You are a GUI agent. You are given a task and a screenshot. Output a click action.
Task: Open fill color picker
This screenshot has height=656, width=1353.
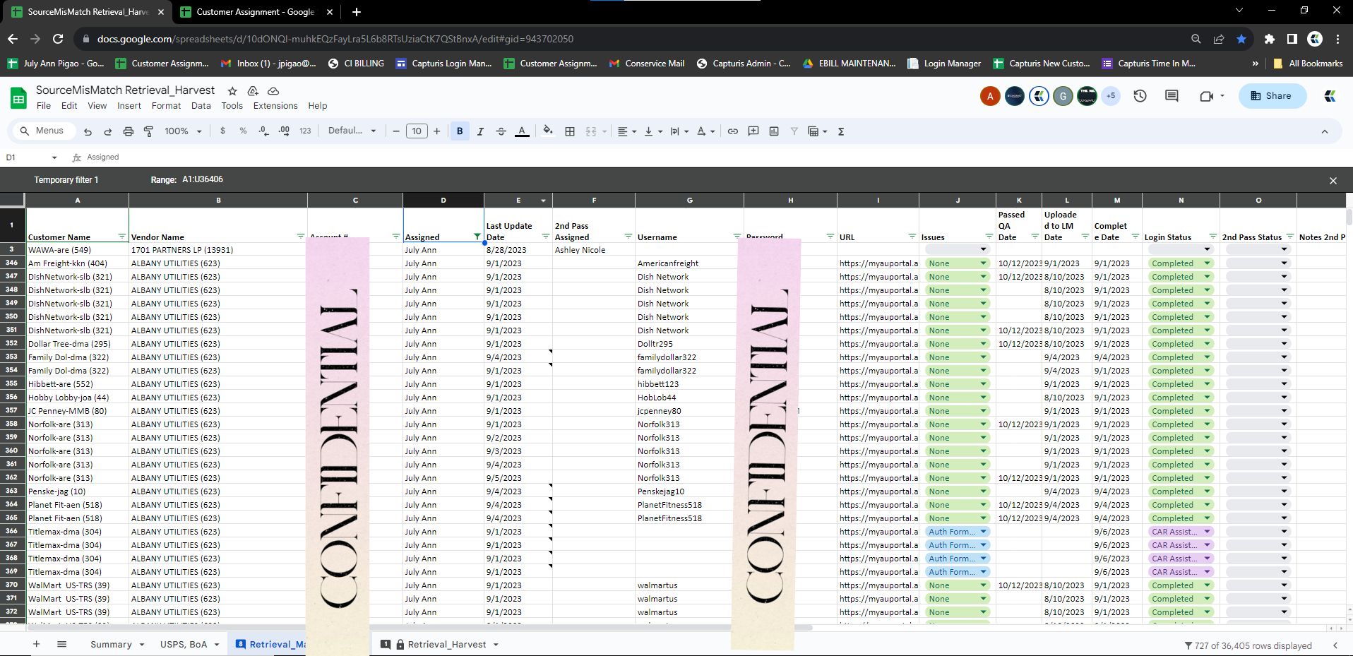click(548, 131)
